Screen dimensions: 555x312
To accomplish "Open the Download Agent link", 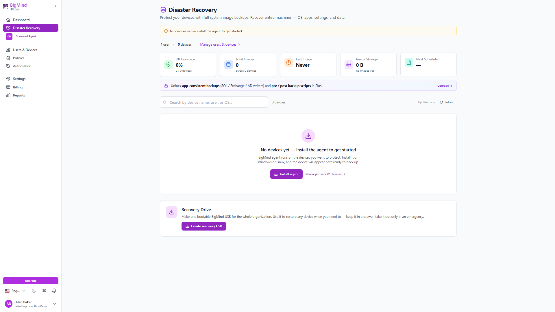I will pos(26,36).
